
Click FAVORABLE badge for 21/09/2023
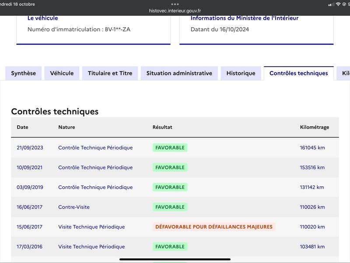(170, 148)
